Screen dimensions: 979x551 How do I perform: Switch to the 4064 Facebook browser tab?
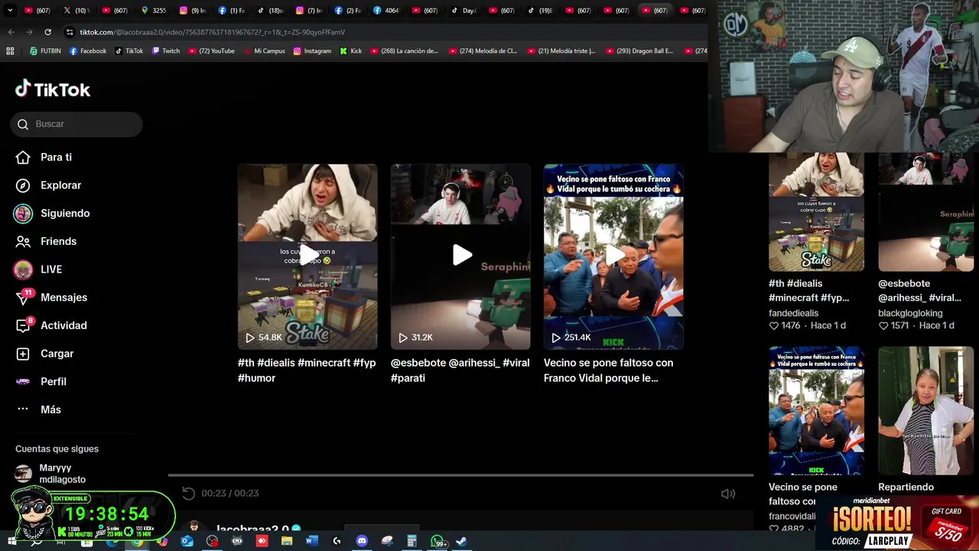point(387,11)
